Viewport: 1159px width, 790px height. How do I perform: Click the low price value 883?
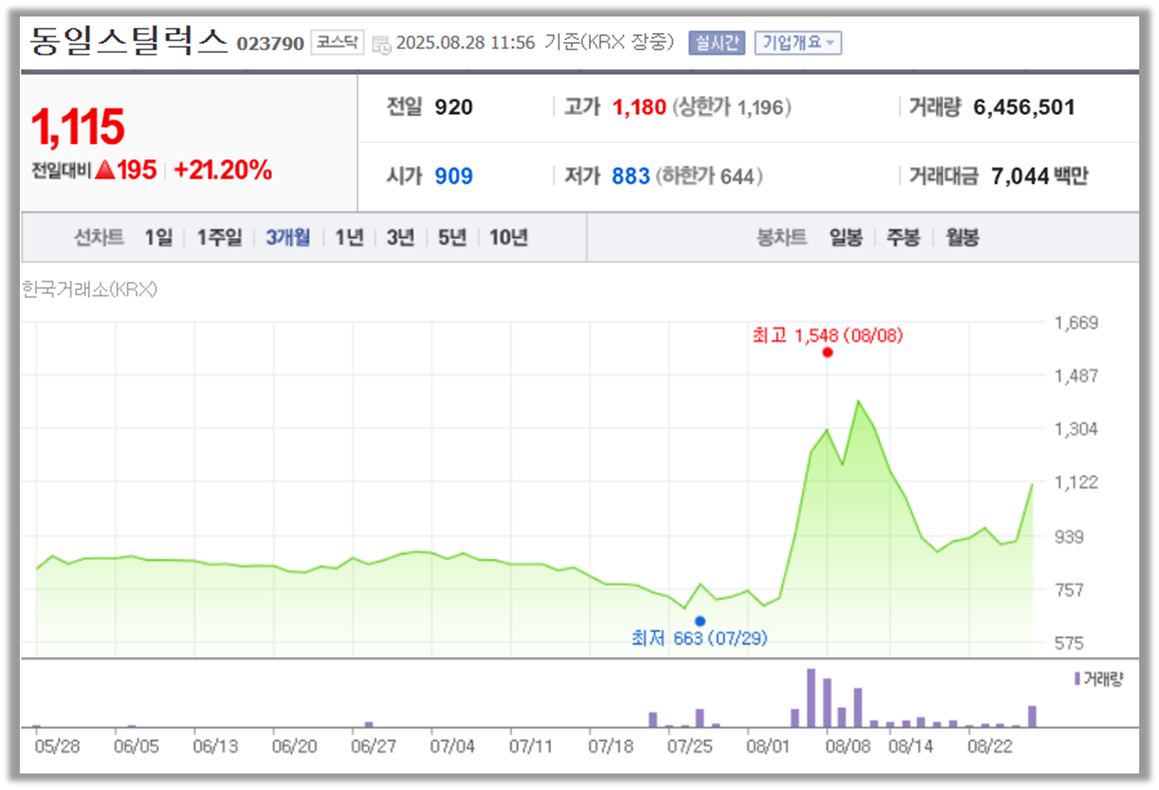tap(631, 176)
